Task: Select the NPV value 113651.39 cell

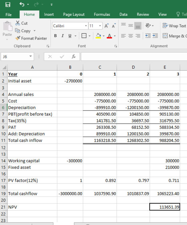Action: pyautogui.click(x=165, y=207)
